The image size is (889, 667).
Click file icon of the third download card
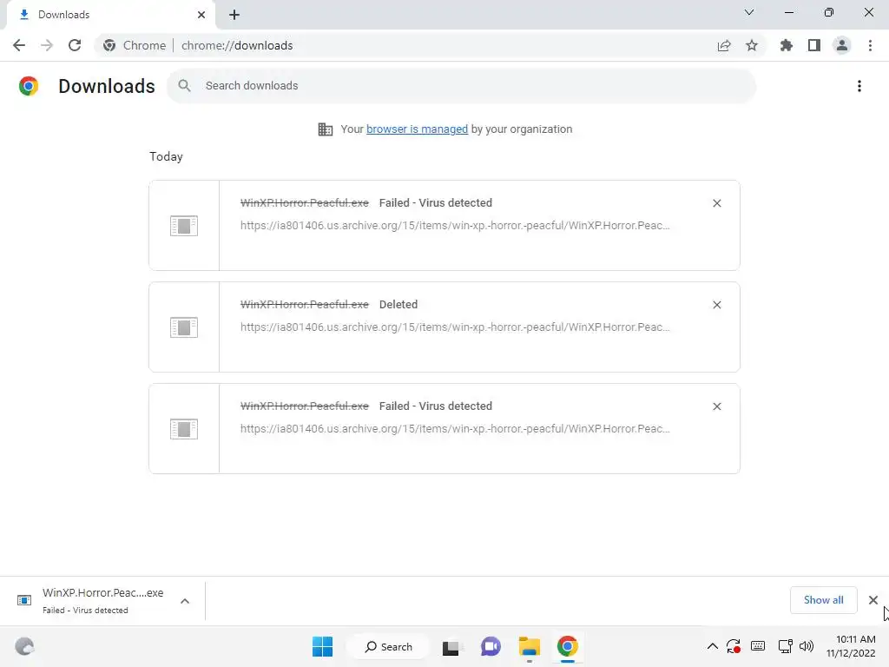(184, 429)
